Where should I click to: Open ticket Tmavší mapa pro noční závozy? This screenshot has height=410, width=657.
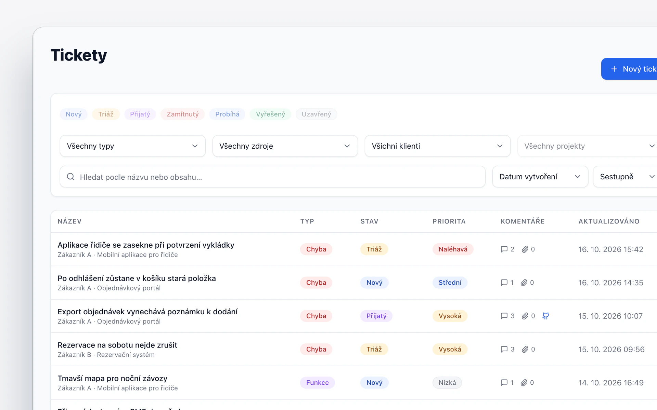113,378
